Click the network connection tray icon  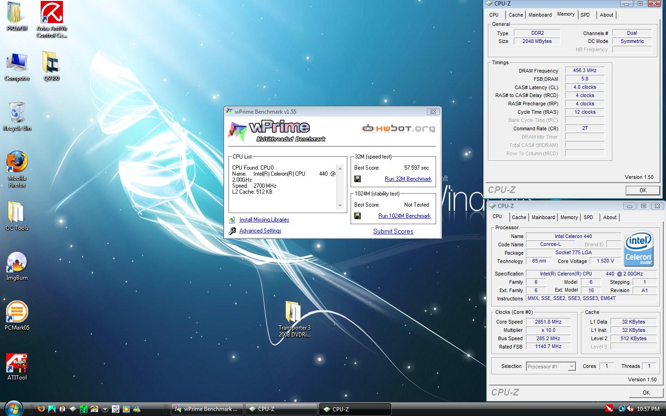622,409
